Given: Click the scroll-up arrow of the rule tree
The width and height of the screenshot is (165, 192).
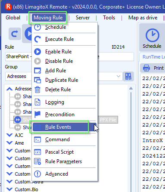Looking at the screenshot, I should 131,88.
